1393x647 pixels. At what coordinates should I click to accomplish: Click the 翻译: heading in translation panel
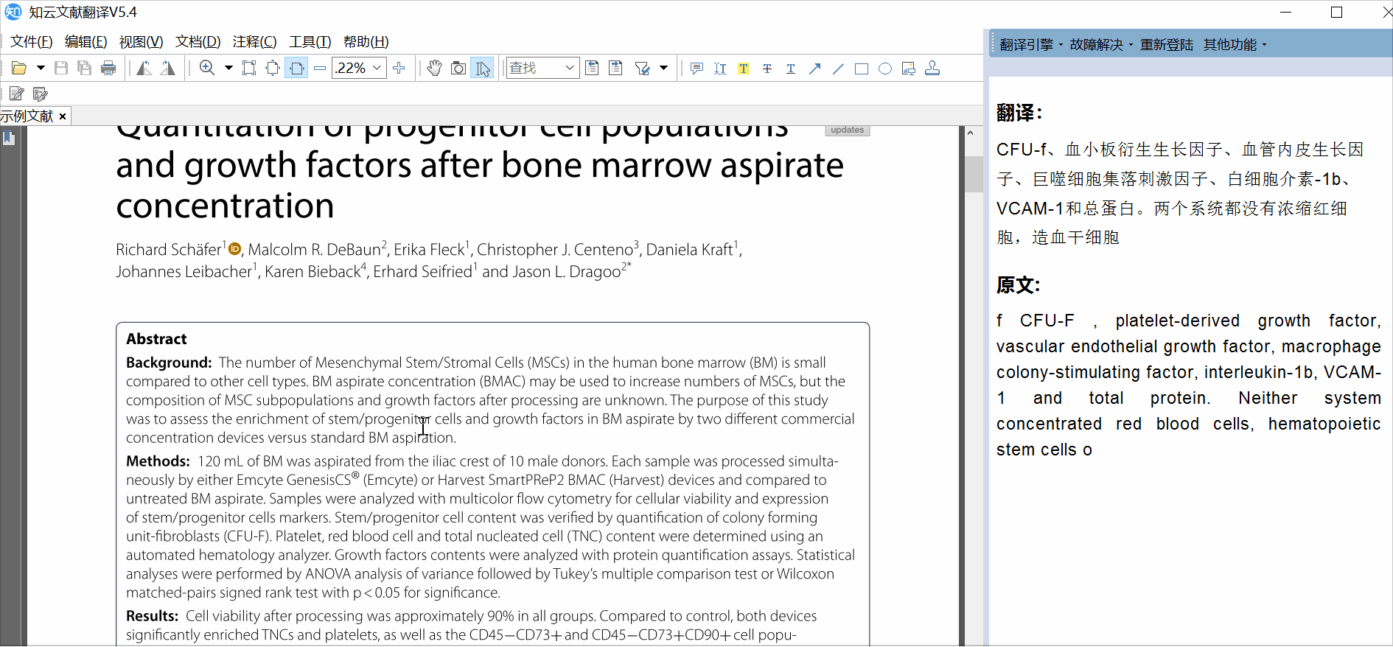pyautogui.click(x=1019, y=113)
